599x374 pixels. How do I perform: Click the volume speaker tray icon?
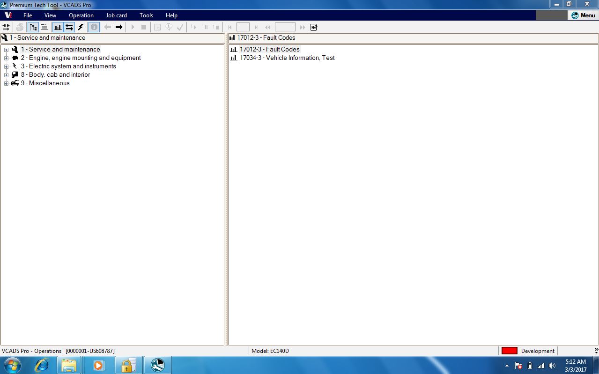coord(552,366)
